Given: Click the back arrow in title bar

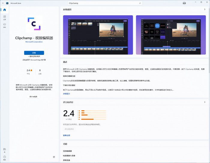Looking at the screenshot, I should [3, 3].
